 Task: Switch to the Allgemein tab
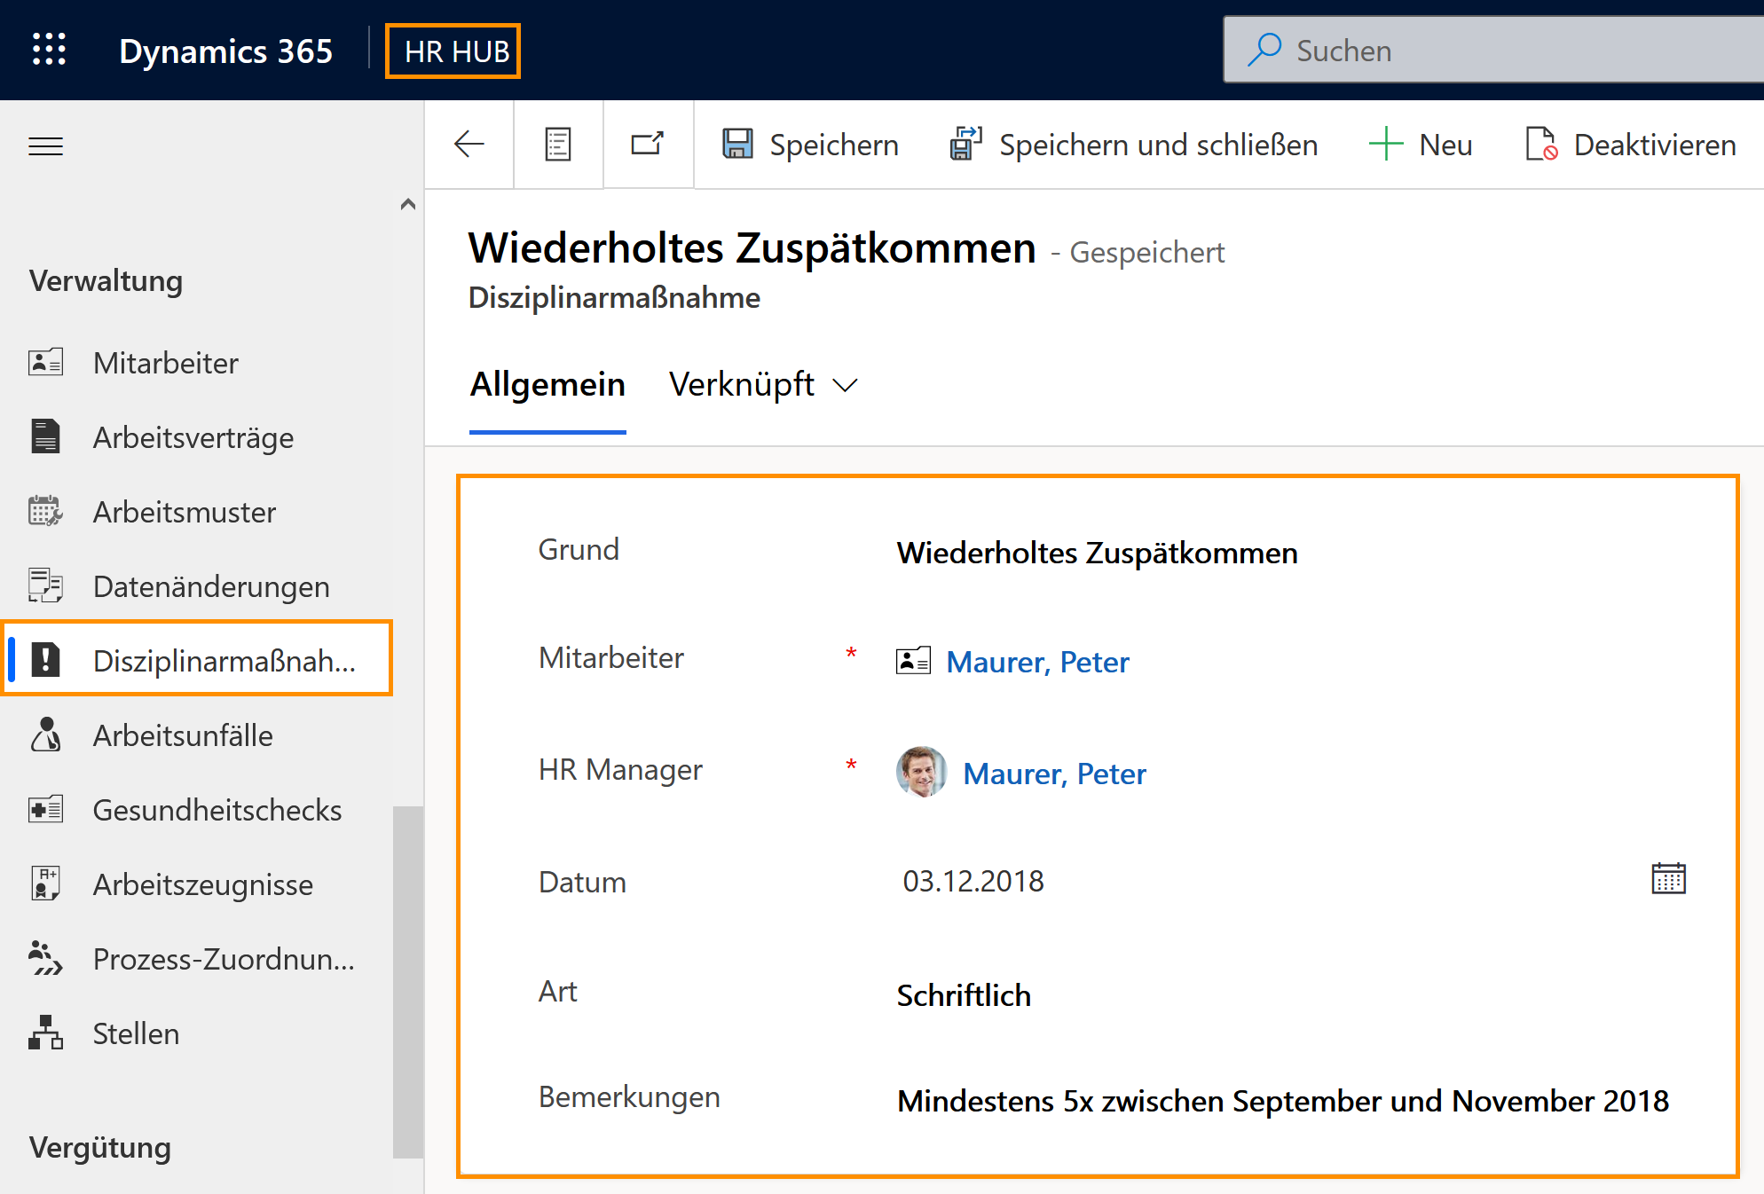(547, 384)
